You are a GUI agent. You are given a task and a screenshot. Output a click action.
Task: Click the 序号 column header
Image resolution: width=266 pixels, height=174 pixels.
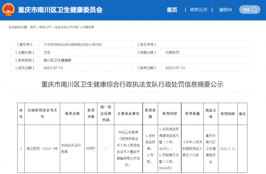pyautogui.click(x=21, y=114)
